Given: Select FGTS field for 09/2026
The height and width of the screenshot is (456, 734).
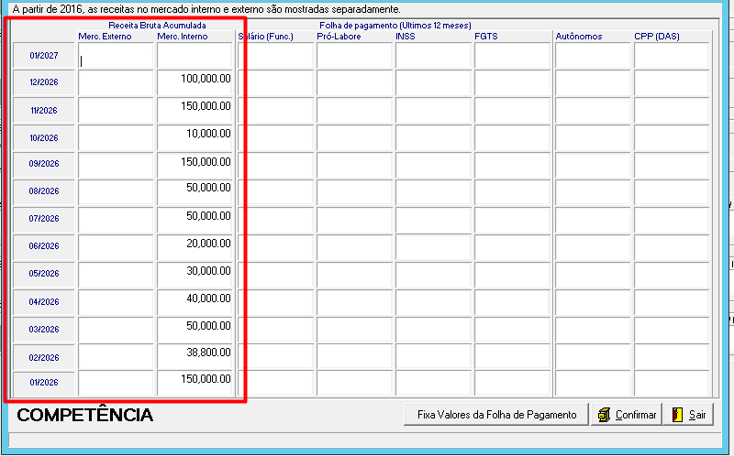Looking at the screenshot, I should (x=512, y=166).
